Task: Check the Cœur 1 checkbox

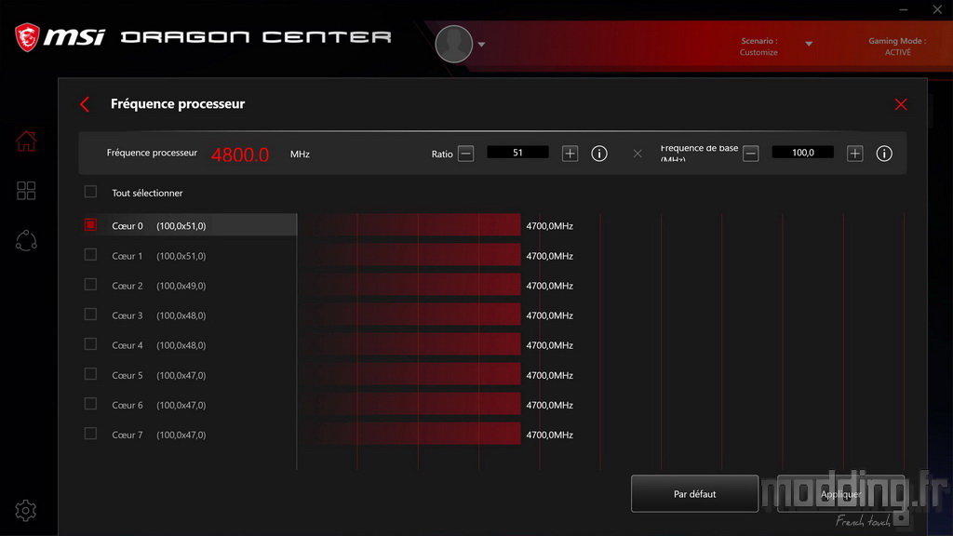Action: [90, 255]
